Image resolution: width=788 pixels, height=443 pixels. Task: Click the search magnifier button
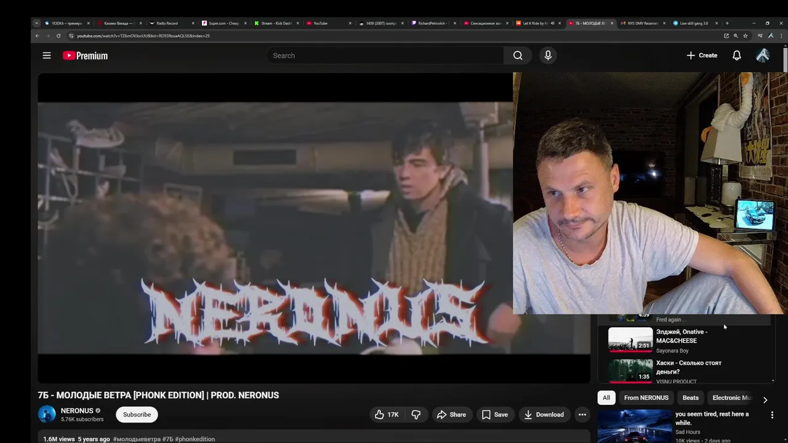[518, 55]
